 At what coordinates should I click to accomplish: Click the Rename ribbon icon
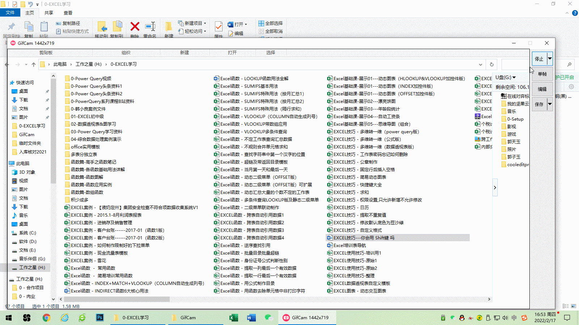tap(150, 26)
